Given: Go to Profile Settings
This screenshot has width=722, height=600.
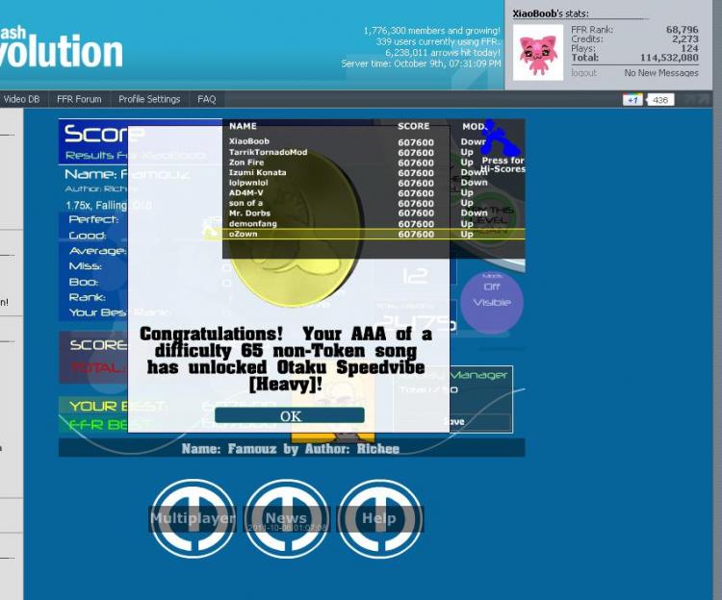Looking at the screenshot, I should 149,99.
